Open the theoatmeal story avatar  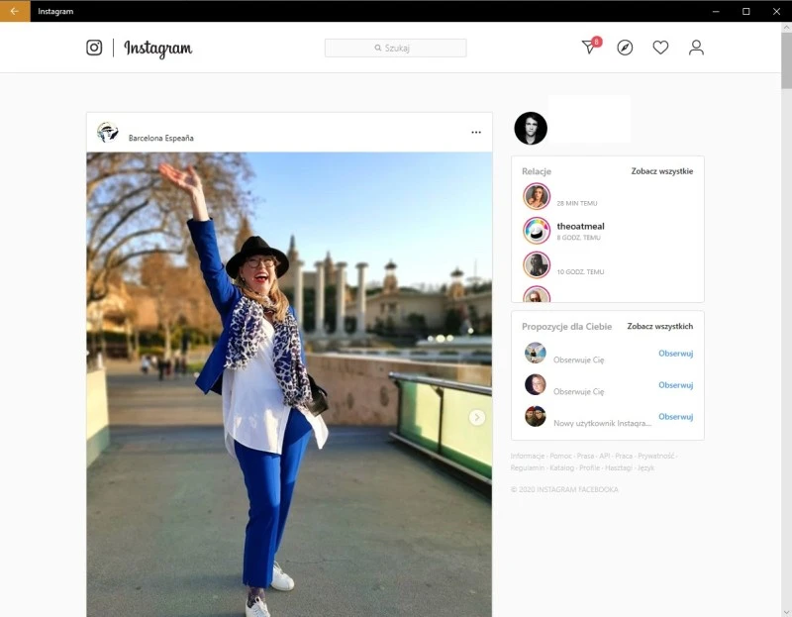(536, 230)
